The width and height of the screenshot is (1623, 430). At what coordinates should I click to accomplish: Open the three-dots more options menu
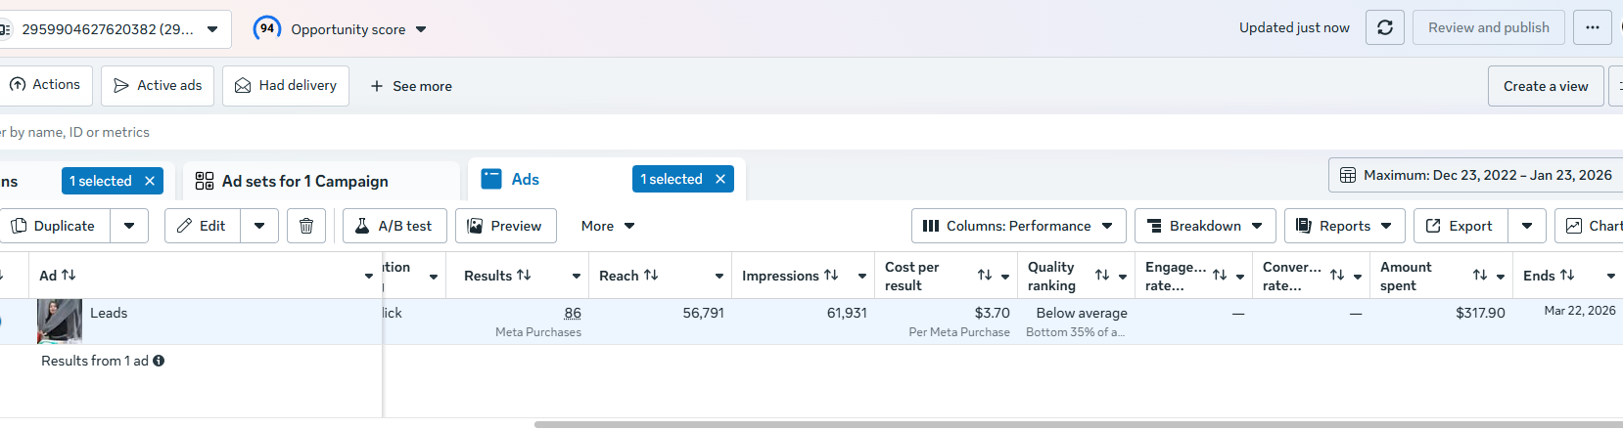click(1593, 27)
